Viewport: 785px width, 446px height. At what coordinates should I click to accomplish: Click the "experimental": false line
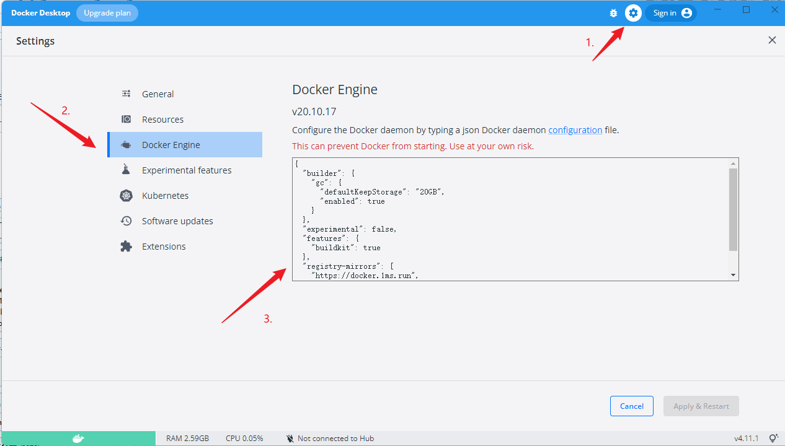tap(349, 229)
